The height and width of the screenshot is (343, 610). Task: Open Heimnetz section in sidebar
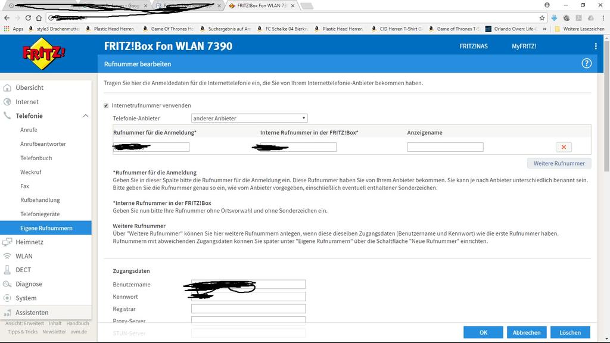(x=29, y=242)
